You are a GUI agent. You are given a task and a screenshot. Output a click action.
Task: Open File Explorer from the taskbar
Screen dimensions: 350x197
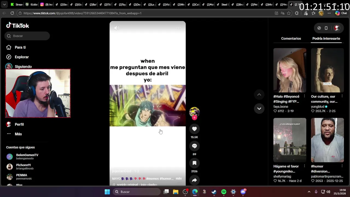coord(176,192)
